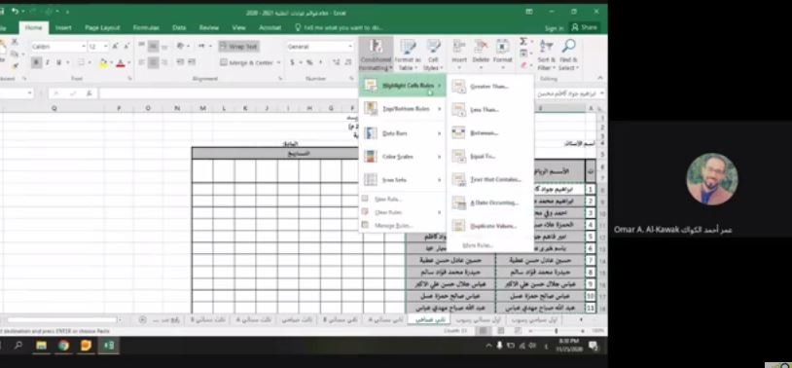Viewport: 792px width, 368px height.
Task: Toggle Italic formatting
Action: tap(48, 62)
